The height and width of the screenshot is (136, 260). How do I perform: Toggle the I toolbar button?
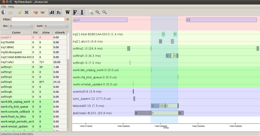point(82,12)
